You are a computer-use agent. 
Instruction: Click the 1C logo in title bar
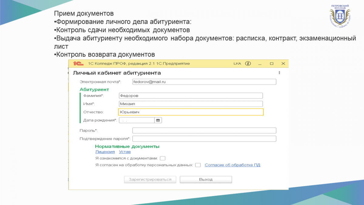tap(77, 63)
